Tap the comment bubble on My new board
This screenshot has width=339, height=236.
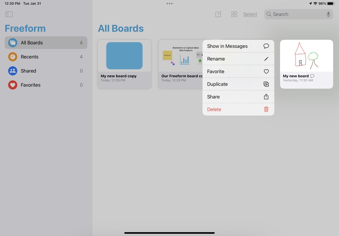(311, 76)
